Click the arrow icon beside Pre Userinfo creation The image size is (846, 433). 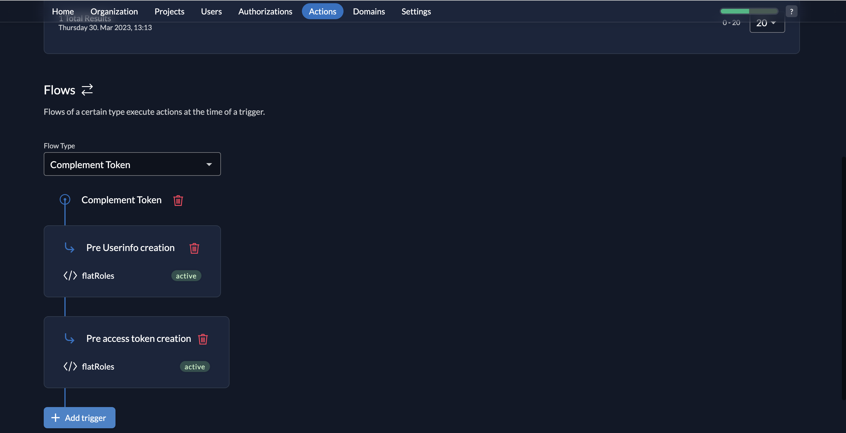tap(69, 248)
